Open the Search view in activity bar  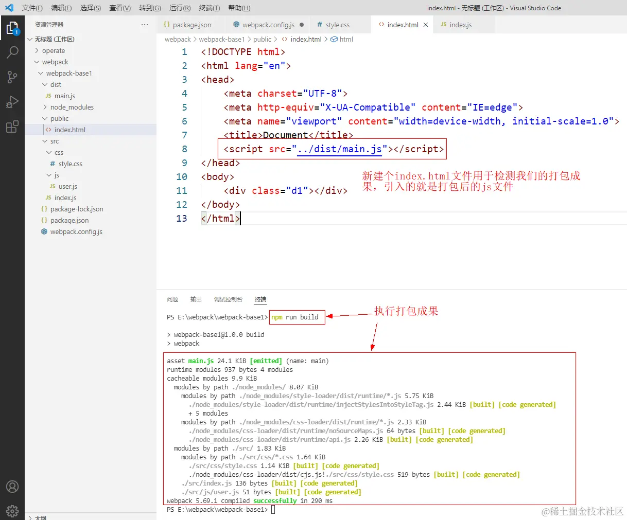[12, 52]
